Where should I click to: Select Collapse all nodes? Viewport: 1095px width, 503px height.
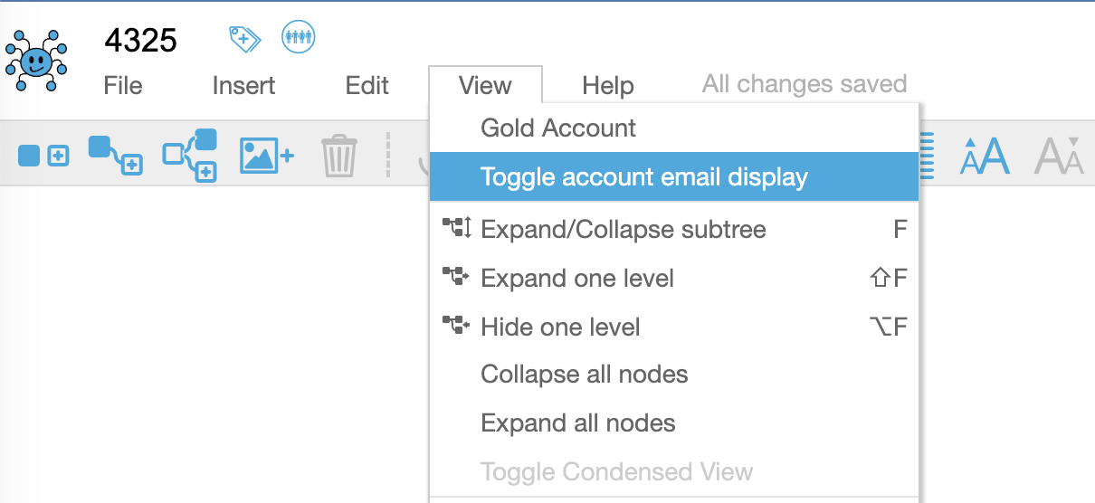[x=674, y=375]
